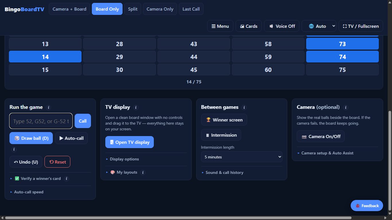Viewport: 392px width, 220px height.
Task: Click the horizontal page scrollbar
Action: (x=178, y=218)
